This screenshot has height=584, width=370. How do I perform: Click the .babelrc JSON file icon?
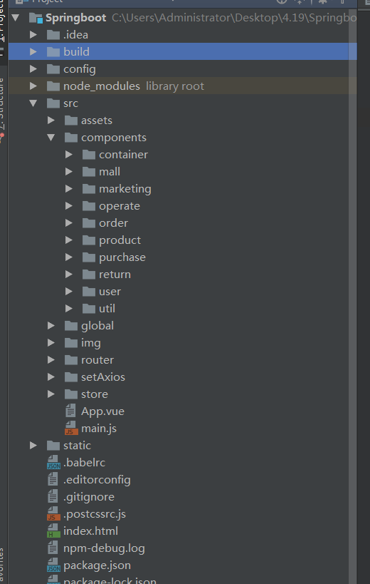[x=53, y=463]
